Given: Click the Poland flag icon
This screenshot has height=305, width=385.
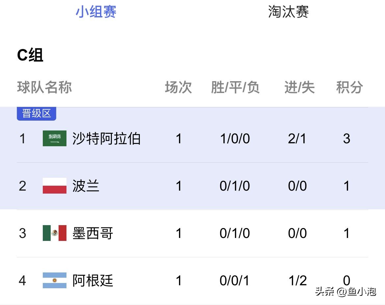Looking at the screenshot, I should [54, 186].
